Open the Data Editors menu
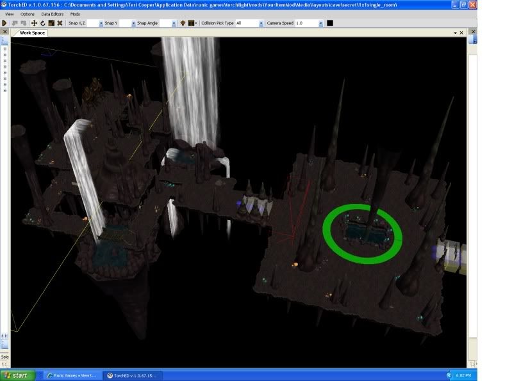 click(x=53, y=14)
